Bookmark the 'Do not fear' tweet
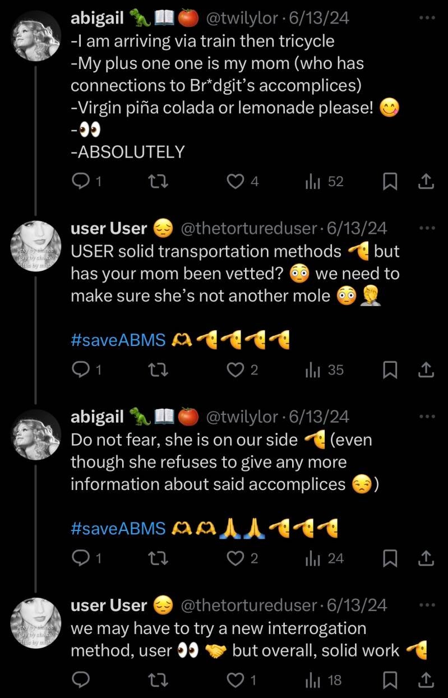Screen dimensions: 448x698 tap(390, 558)
